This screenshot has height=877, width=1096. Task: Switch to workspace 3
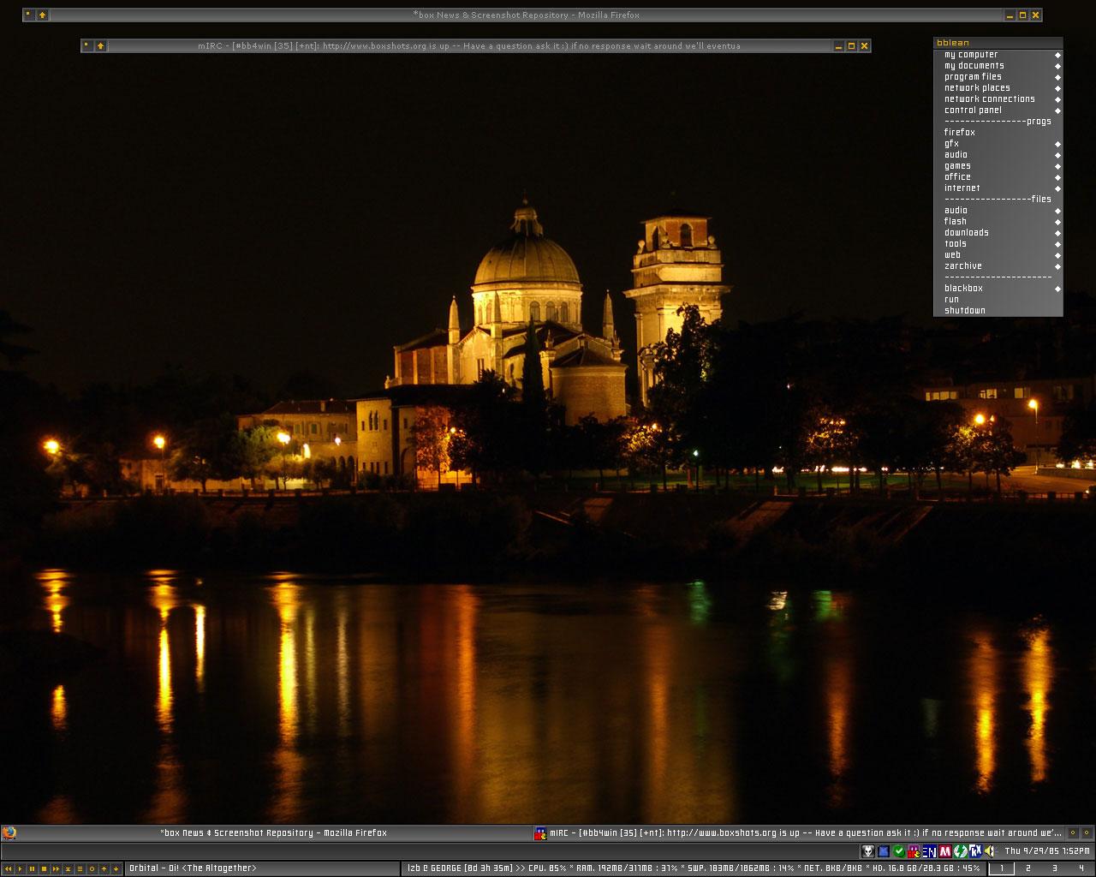1054,868
